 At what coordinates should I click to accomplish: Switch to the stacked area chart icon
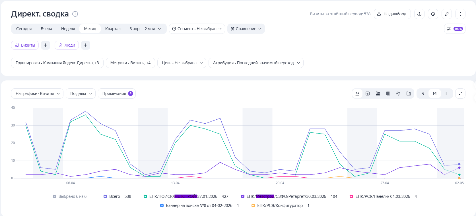(x=368, y=94)
